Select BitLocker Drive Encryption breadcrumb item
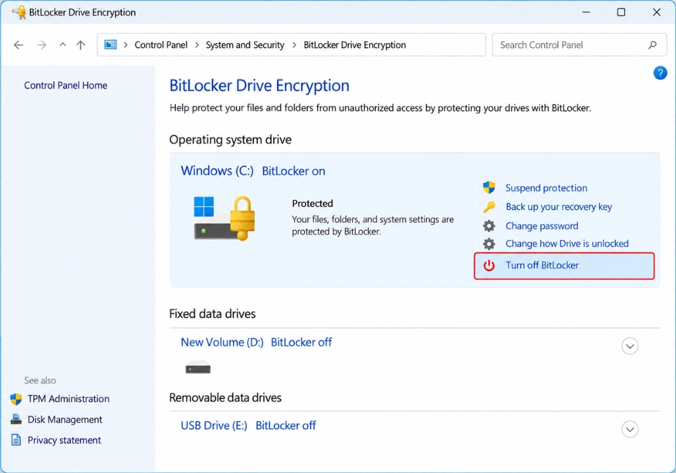The image size is (676, 473). [355, 45]
